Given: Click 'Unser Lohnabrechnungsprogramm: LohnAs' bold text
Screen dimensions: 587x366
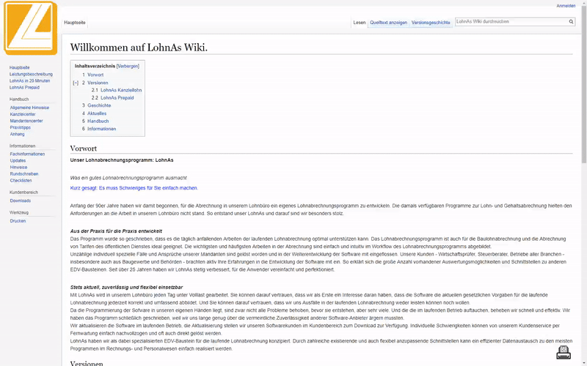Looking at the screenshot, I should pyautogui.click(x=122, y=160).
